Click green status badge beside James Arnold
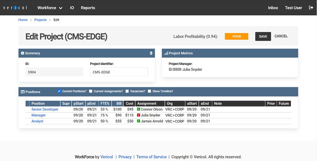 139,121
